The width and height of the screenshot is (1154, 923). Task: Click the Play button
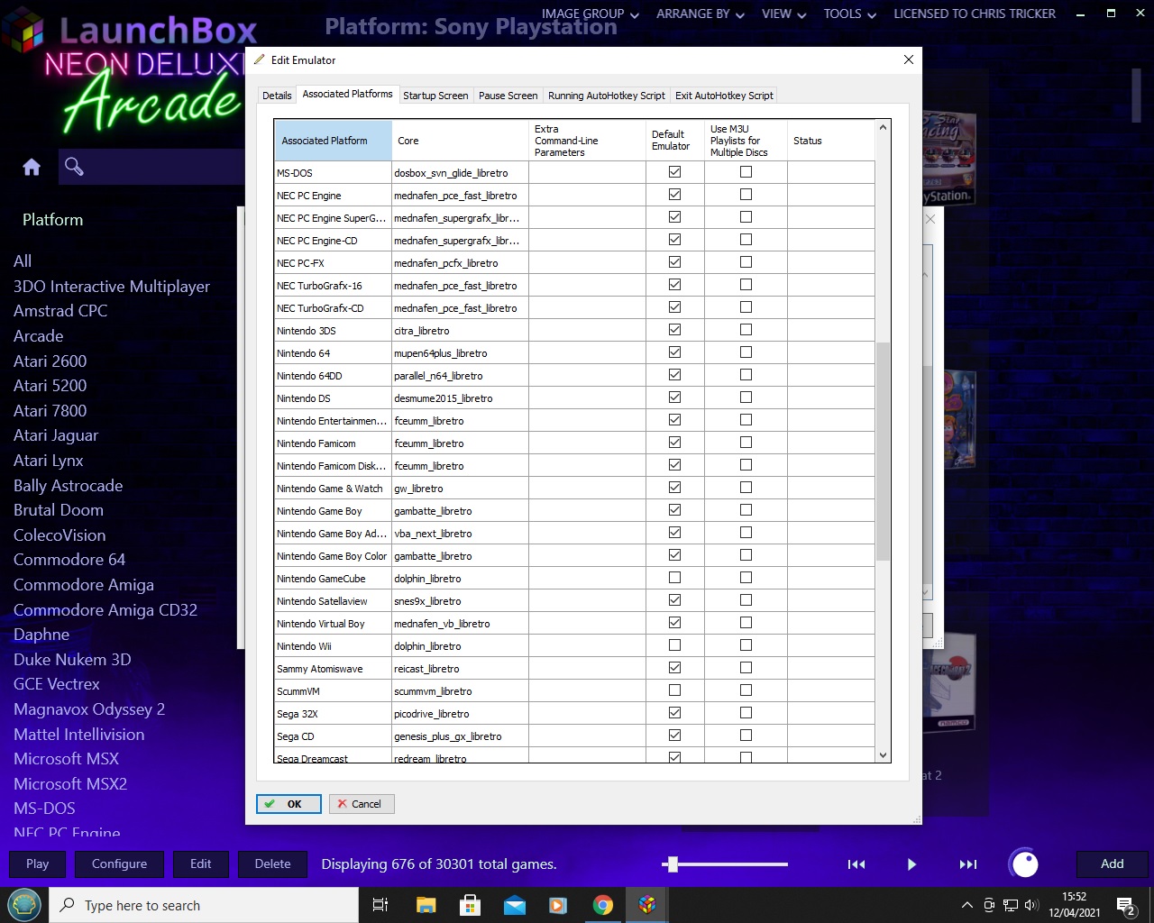[38, 864]
